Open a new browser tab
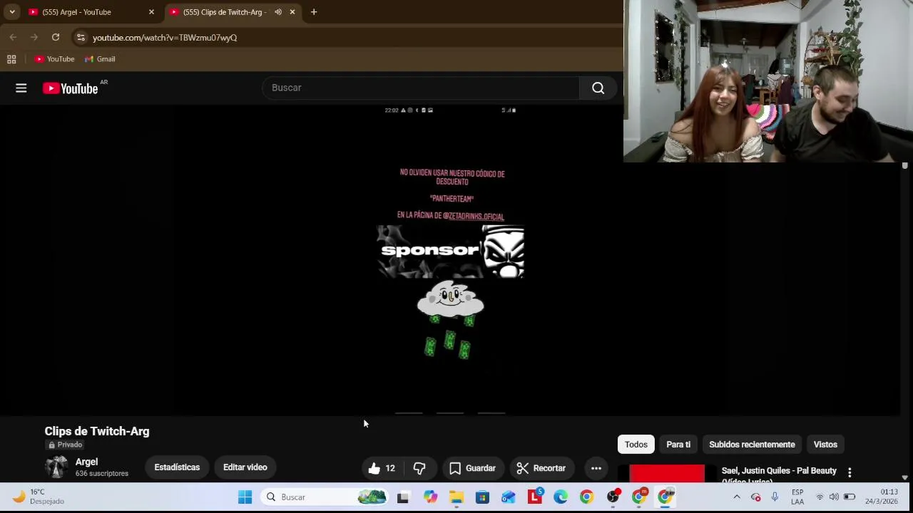This screenshot has height=513, width=913. pyautogui.click(x=314, y=12)
